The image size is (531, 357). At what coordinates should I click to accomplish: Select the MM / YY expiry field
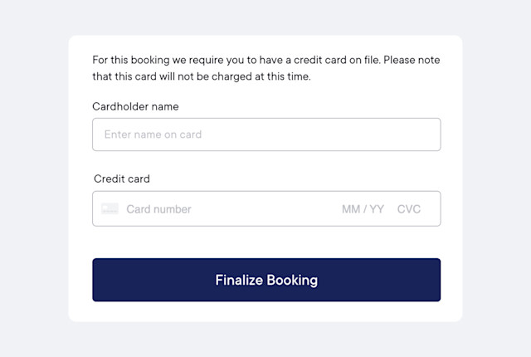[363, 209]
